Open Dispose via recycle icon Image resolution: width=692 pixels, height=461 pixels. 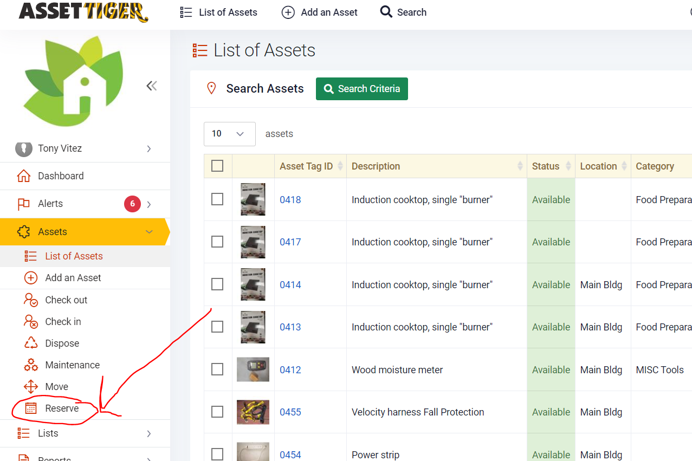(31, 343)
